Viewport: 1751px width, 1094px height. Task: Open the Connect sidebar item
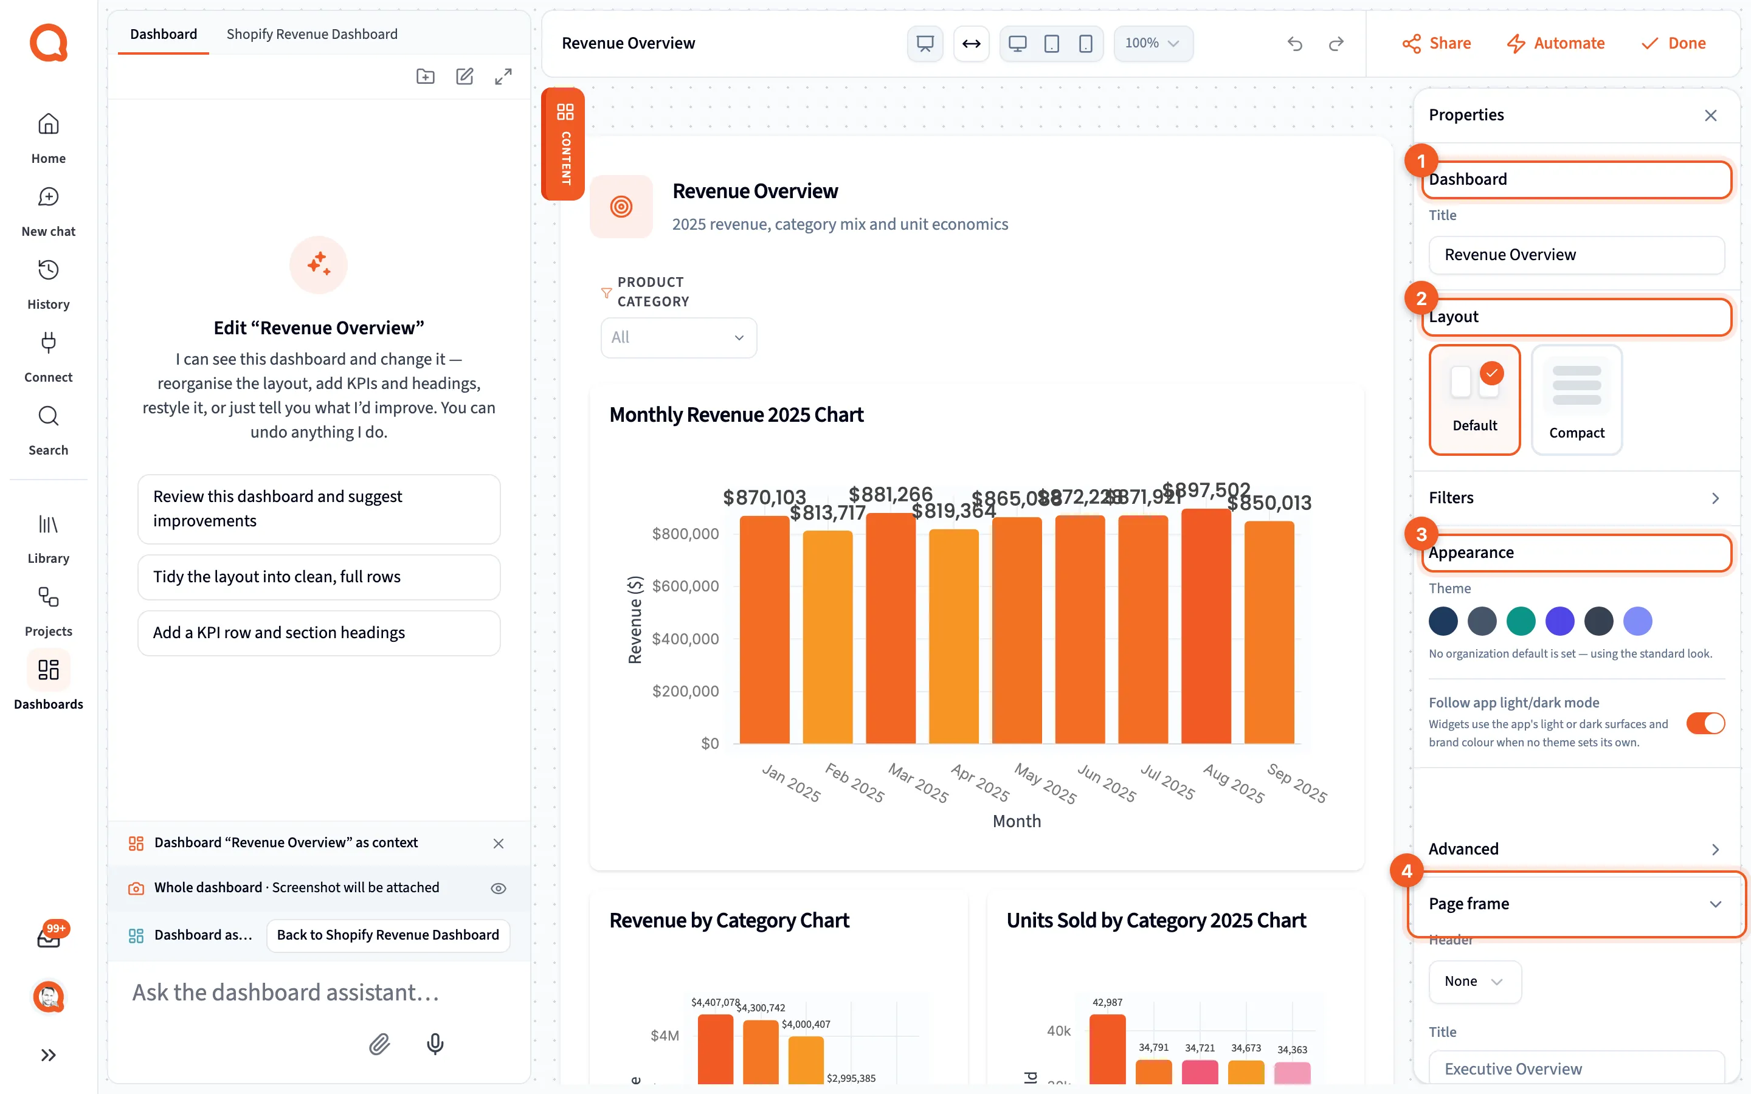tap(49, 357)
